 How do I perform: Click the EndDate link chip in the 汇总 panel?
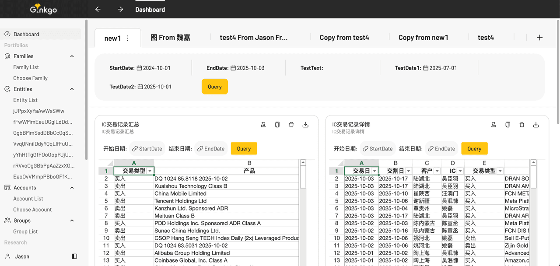click(x=211, y=149)
